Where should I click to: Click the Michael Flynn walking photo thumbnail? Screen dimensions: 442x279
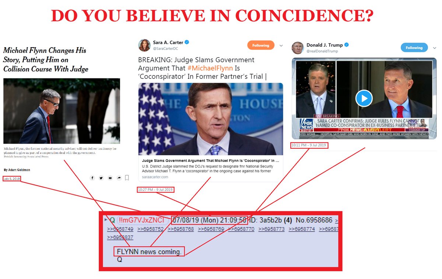tap(62, 111)
